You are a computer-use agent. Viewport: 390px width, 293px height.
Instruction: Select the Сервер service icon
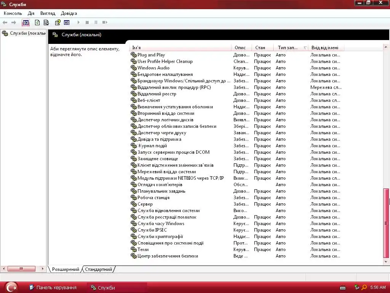click(134, 204)
